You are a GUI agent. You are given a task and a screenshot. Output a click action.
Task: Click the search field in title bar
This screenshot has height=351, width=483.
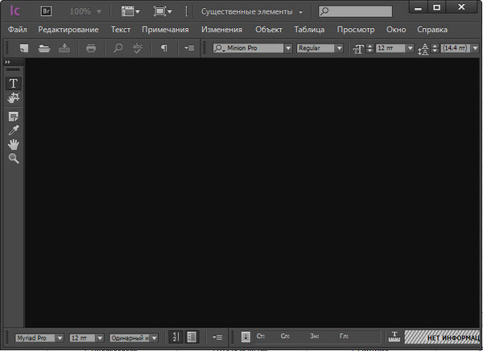[x=359, y=12]
